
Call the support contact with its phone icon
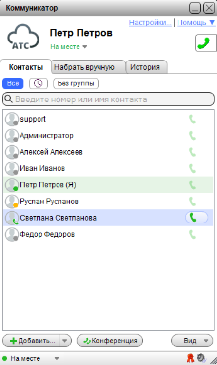[192, 119]
